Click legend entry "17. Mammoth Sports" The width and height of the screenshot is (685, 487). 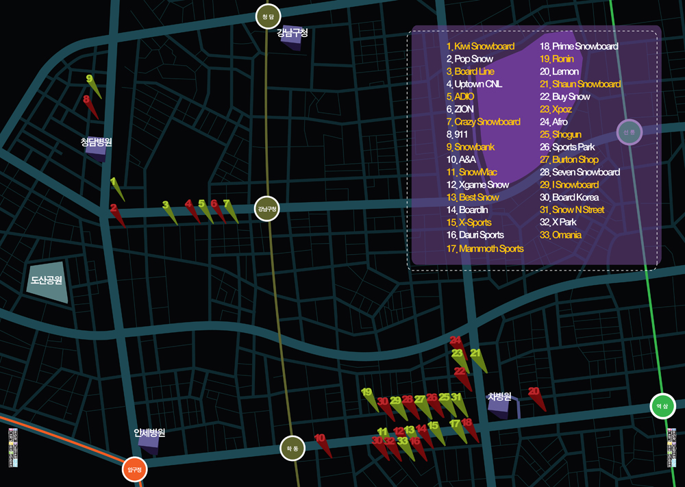(x=485, y=249)
